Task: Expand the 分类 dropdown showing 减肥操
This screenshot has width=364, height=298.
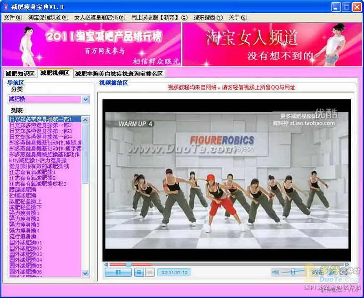Action: coord(86,99)
